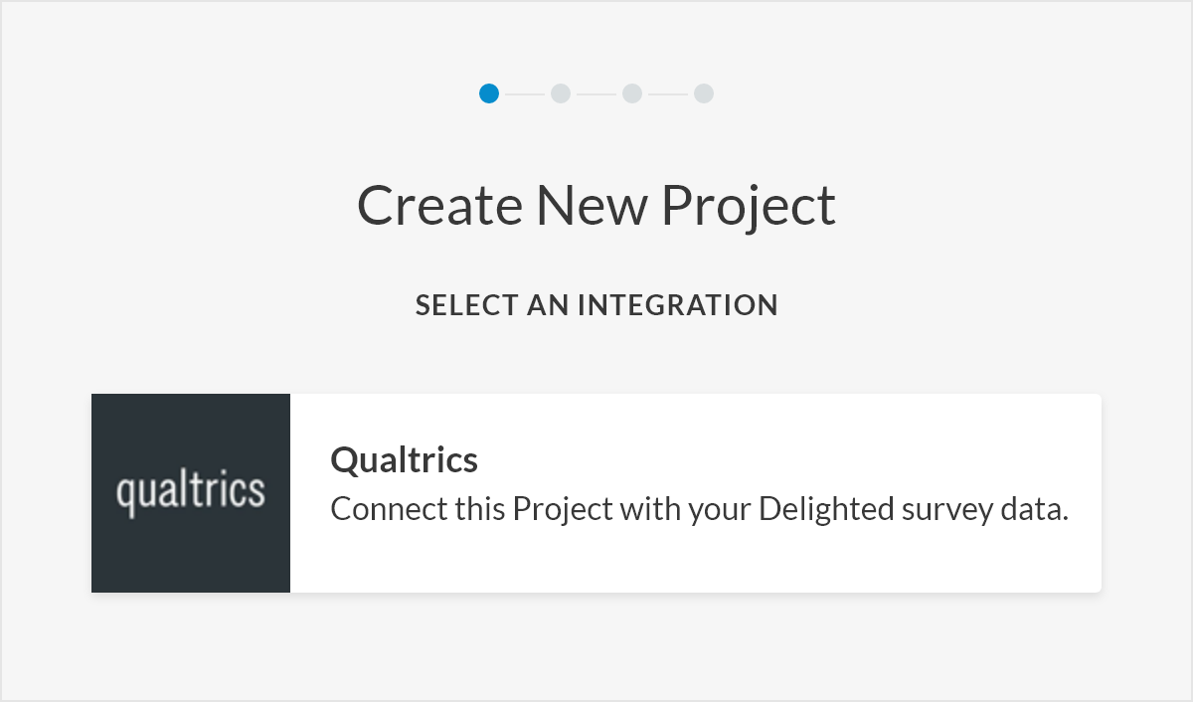The height and width of the screenshot is (702, 1193).
Task: Click the active blue first step dot
Action: (489, 93)
